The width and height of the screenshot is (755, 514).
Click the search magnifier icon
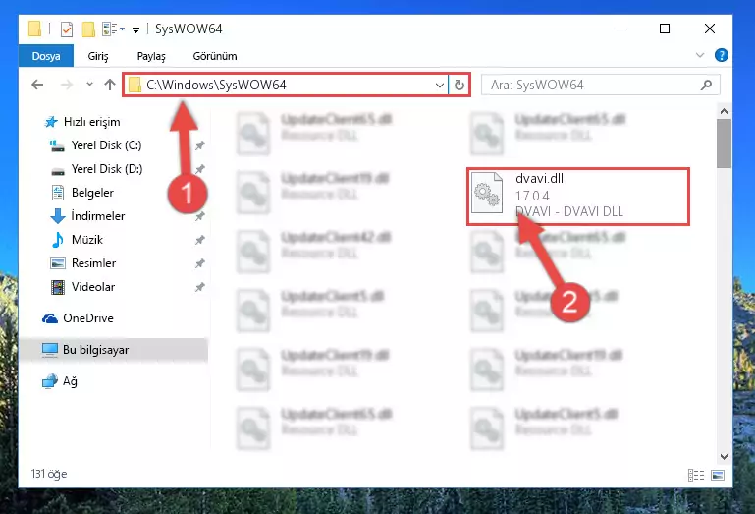[x=706, y=85]
